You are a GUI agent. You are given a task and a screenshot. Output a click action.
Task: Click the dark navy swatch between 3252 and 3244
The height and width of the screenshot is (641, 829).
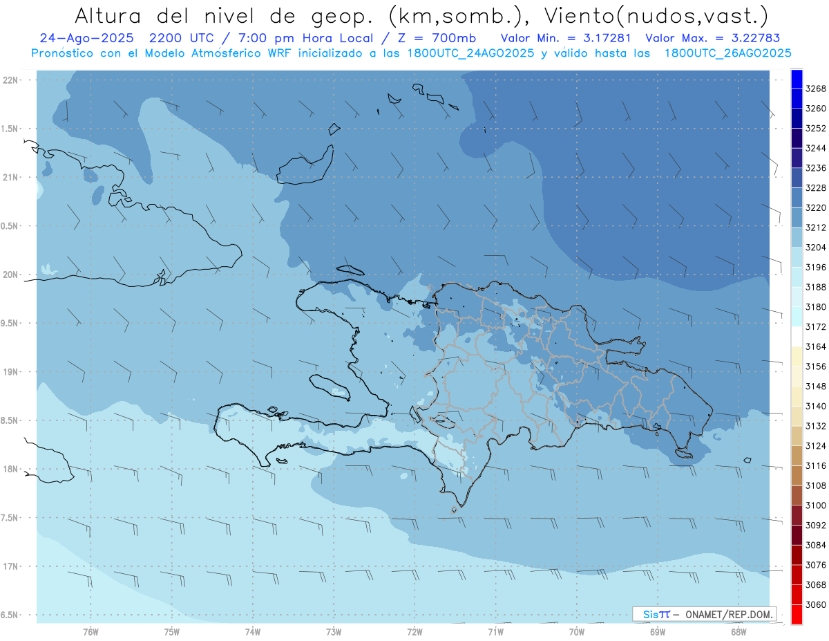click(x=797, y=138)
